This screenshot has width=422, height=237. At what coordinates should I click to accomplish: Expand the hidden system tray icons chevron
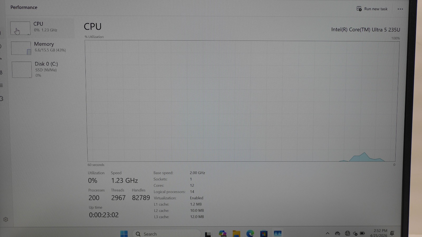point(328,233)
